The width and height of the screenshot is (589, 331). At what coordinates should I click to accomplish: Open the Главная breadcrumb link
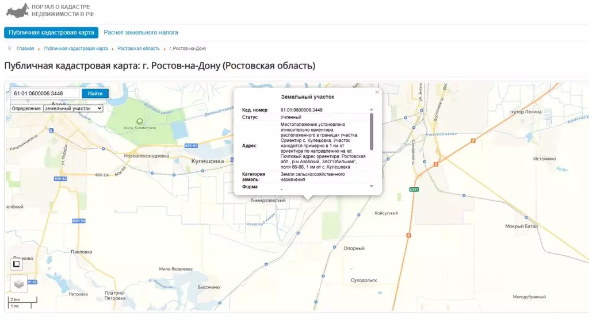pyautogui.click(x=25, y=49)
